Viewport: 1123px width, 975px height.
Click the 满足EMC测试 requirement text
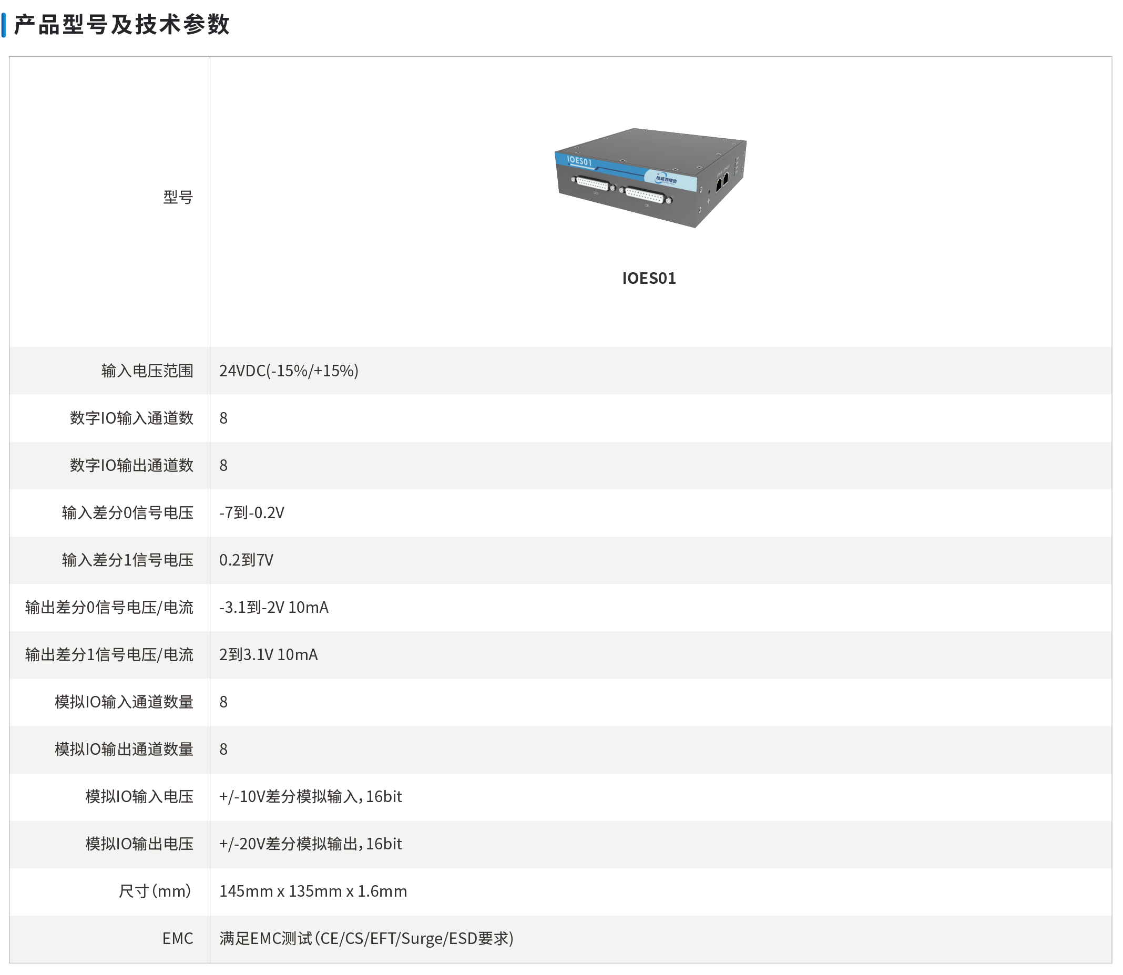[366, 939]
